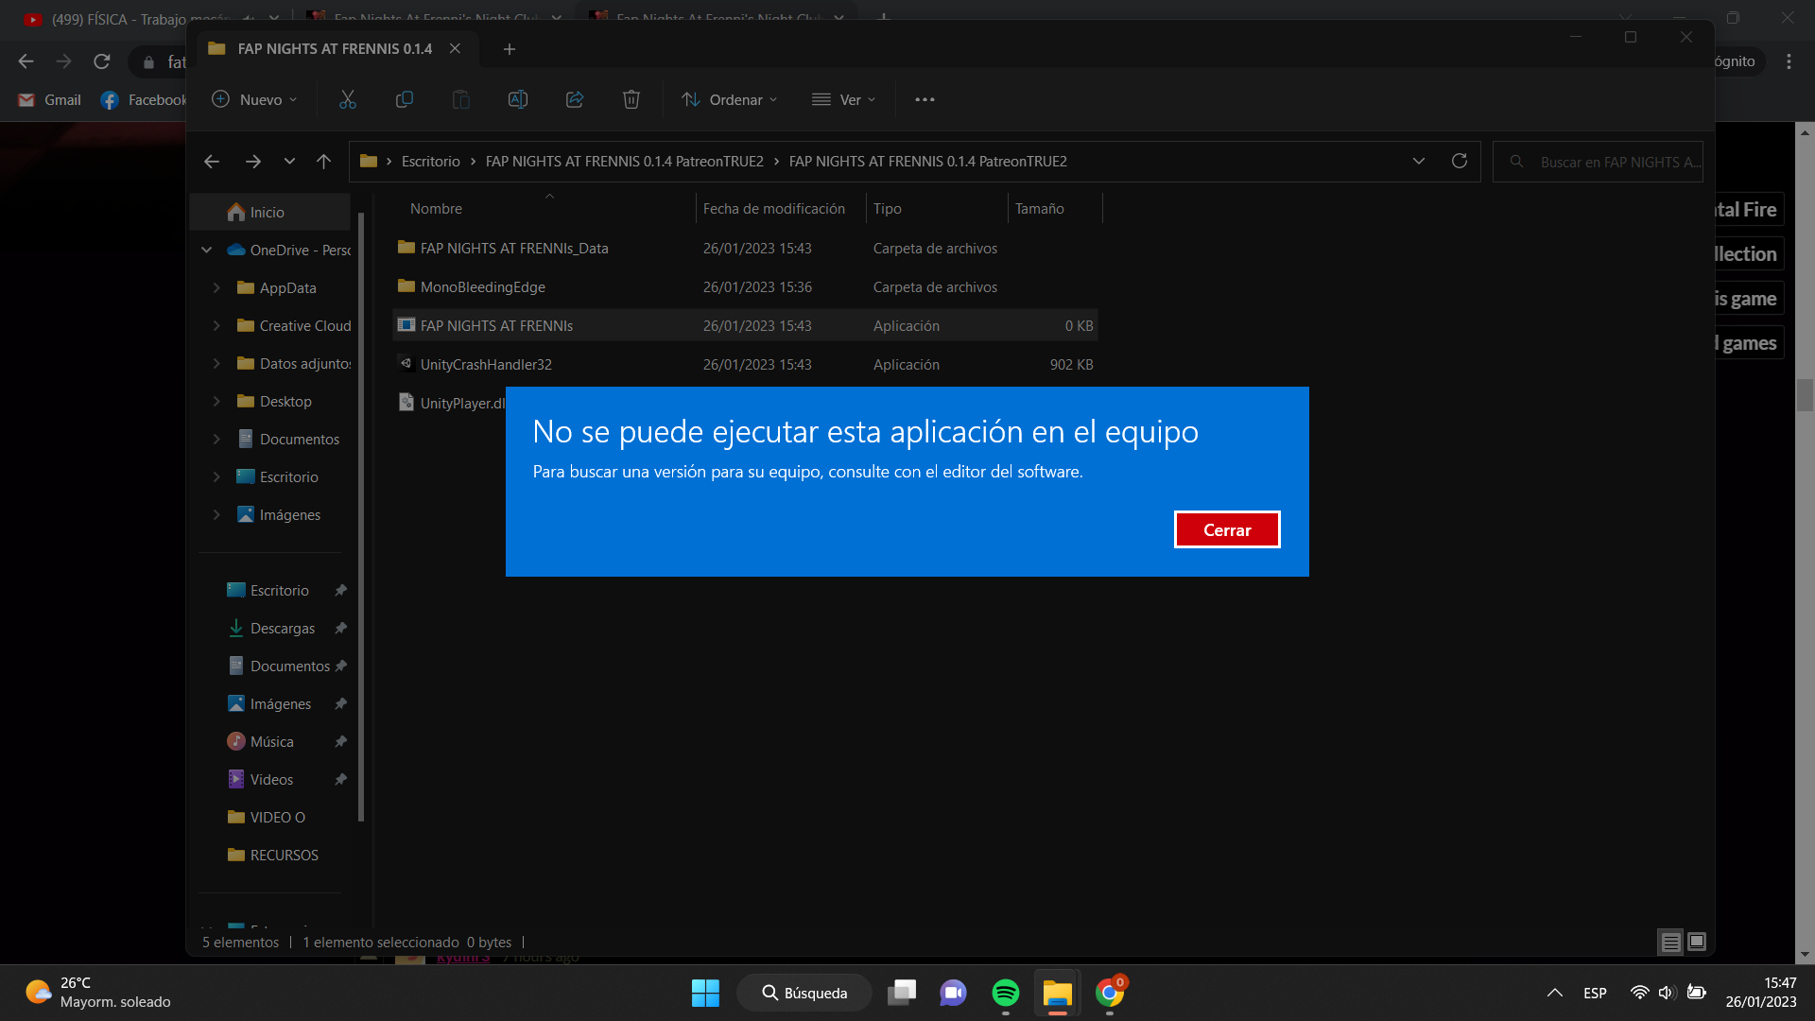Click the Cut scissors icon in toolbar

(348, 99)
